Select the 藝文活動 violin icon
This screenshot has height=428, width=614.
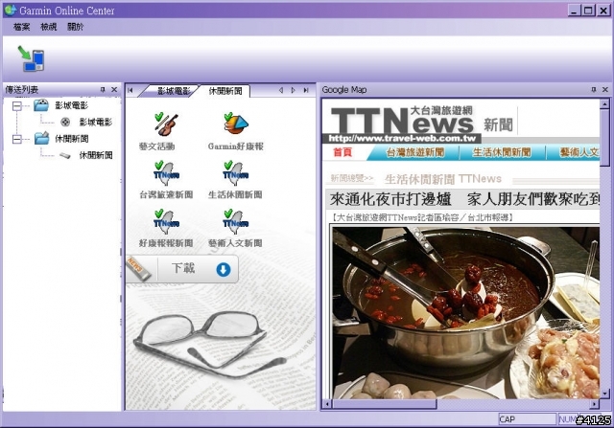click(165, 124)
